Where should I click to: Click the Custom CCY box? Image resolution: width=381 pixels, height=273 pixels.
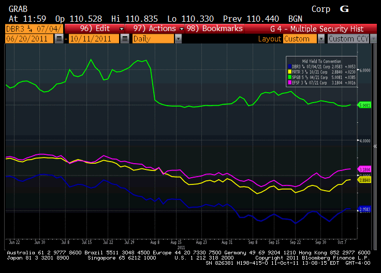[x=349, y=39]
